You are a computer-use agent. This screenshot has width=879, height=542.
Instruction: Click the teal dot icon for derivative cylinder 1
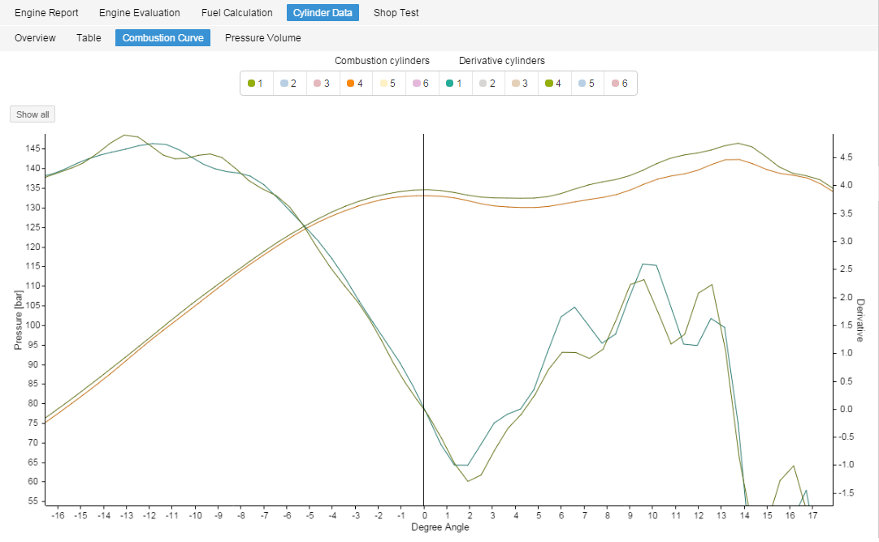(x=448, y=83)
